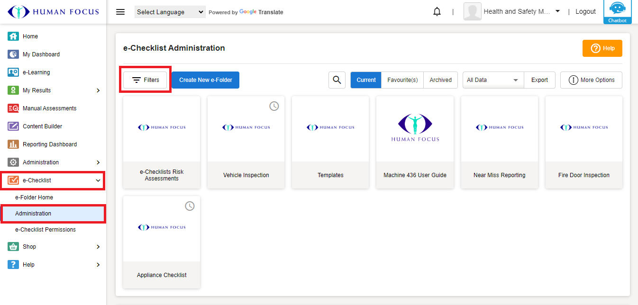
Task: Open the All Data dropdown
Action: [493, 80]
